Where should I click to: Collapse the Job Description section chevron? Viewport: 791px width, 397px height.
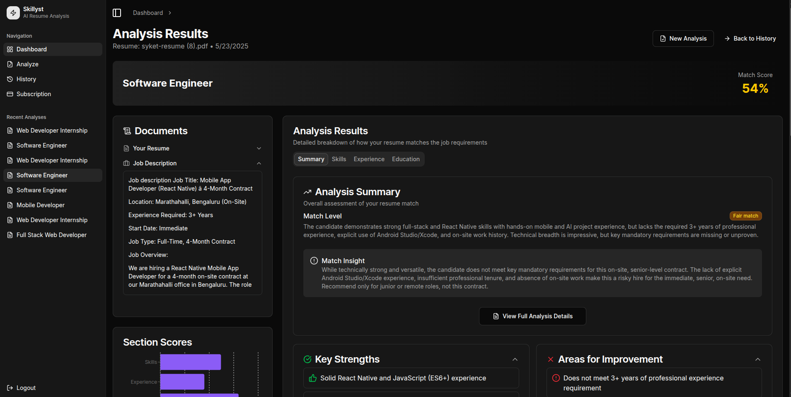[259, 163]
